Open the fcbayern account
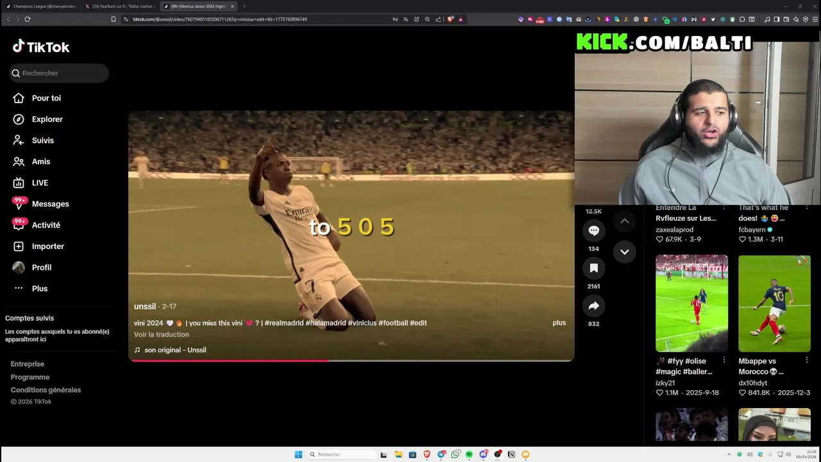Screen dimensions: 821x462 click(752, 230)
